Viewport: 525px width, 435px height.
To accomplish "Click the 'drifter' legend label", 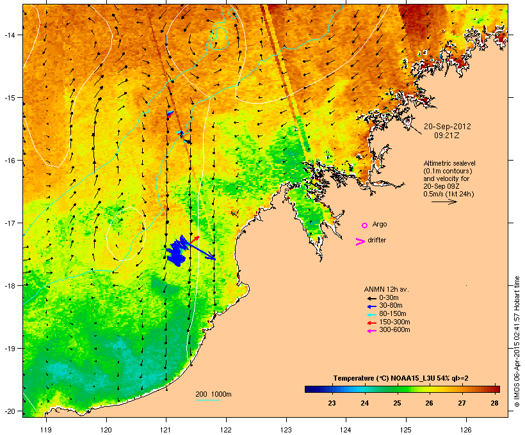I will click(x=376, y=240).
